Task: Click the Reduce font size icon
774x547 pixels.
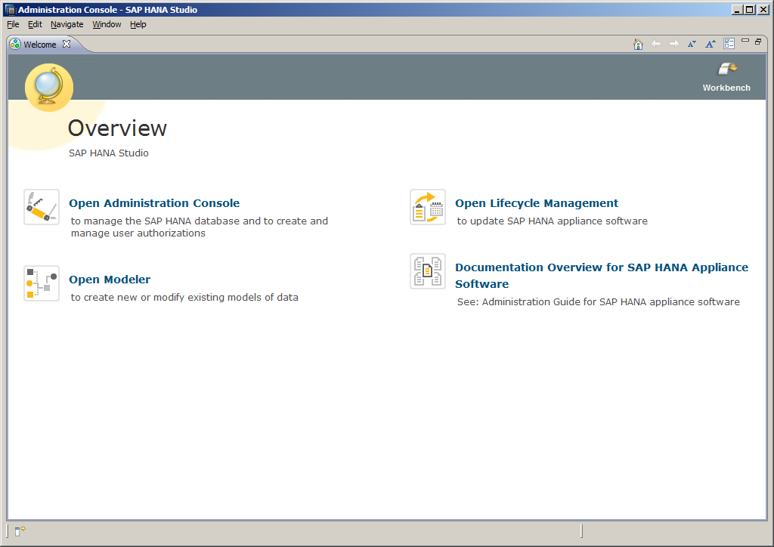Action: point(692,44)
